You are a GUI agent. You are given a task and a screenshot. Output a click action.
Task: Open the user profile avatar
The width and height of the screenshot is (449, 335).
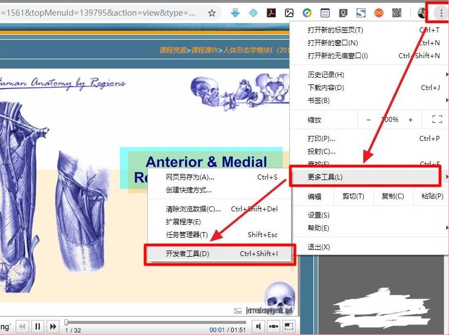[422, 13]
